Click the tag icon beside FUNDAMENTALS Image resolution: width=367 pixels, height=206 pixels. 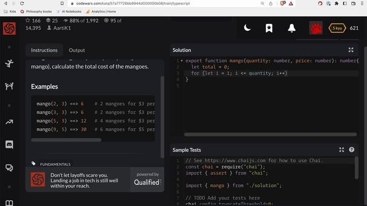point(33,164)
